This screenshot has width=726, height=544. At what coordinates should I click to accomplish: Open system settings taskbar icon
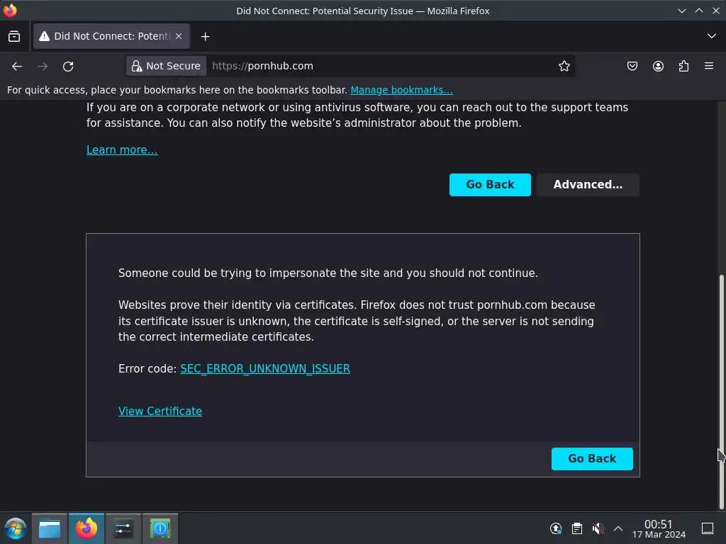click(123, 528)
